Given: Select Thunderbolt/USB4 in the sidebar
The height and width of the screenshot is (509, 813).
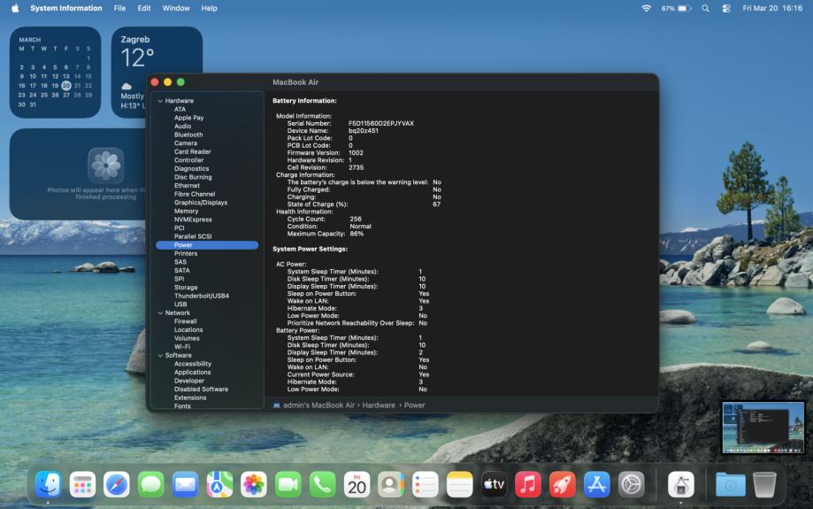Looking at the screenshot, I should coord(201,296).
